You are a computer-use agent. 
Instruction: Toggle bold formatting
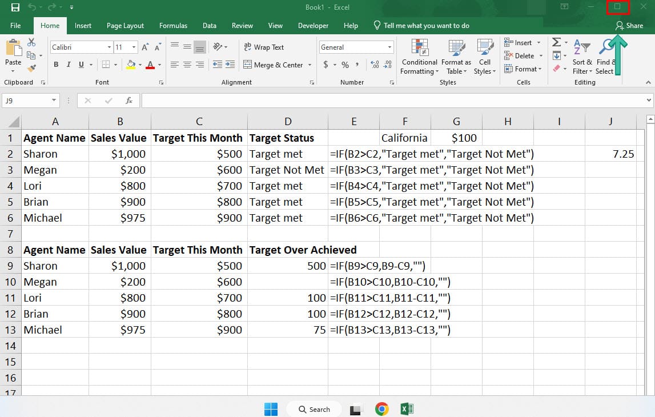pos(56,65)
